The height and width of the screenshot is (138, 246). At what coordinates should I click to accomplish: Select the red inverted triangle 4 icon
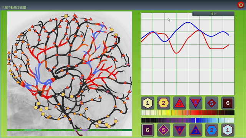coord(196,103)
